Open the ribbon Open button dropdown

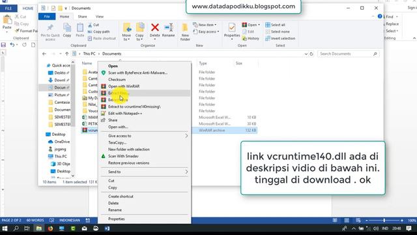(x=259, y=25)
